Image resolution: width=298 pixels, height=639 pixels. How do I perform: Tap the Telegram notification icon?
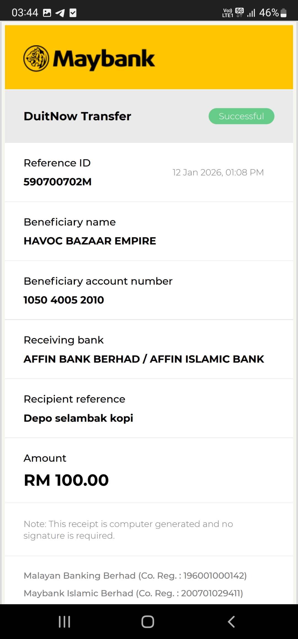[60, 13]
